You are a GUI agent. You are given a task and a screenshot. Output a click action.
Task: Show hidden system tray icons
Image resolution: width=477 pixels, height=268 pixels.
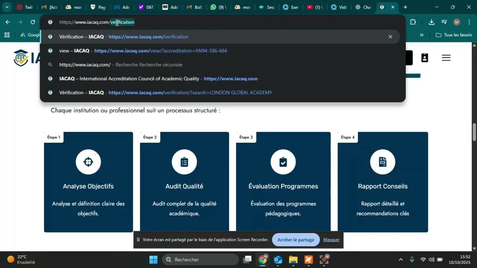[x=401, y=259]
